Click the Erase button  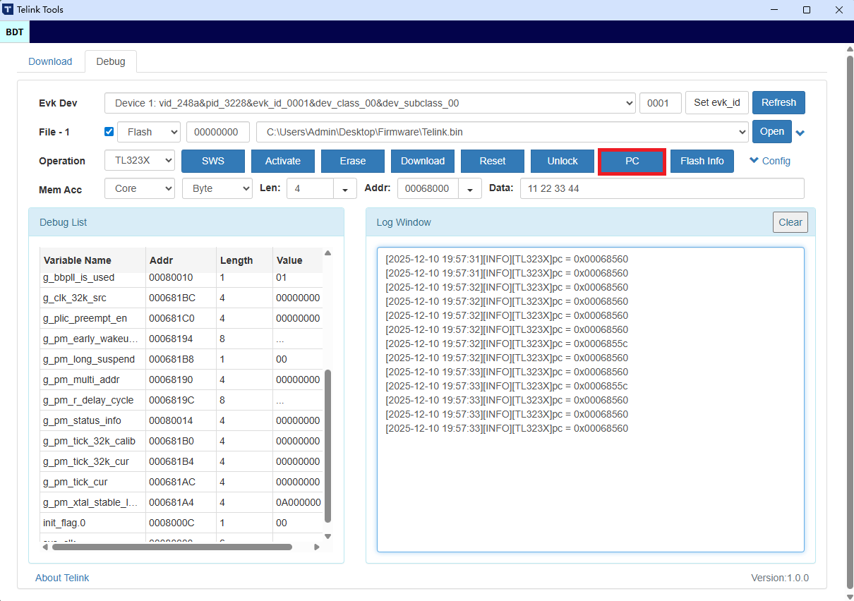pos(352,161)
